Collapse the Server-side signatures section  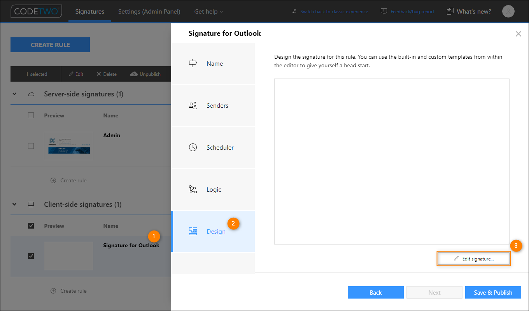coord(15,94)
